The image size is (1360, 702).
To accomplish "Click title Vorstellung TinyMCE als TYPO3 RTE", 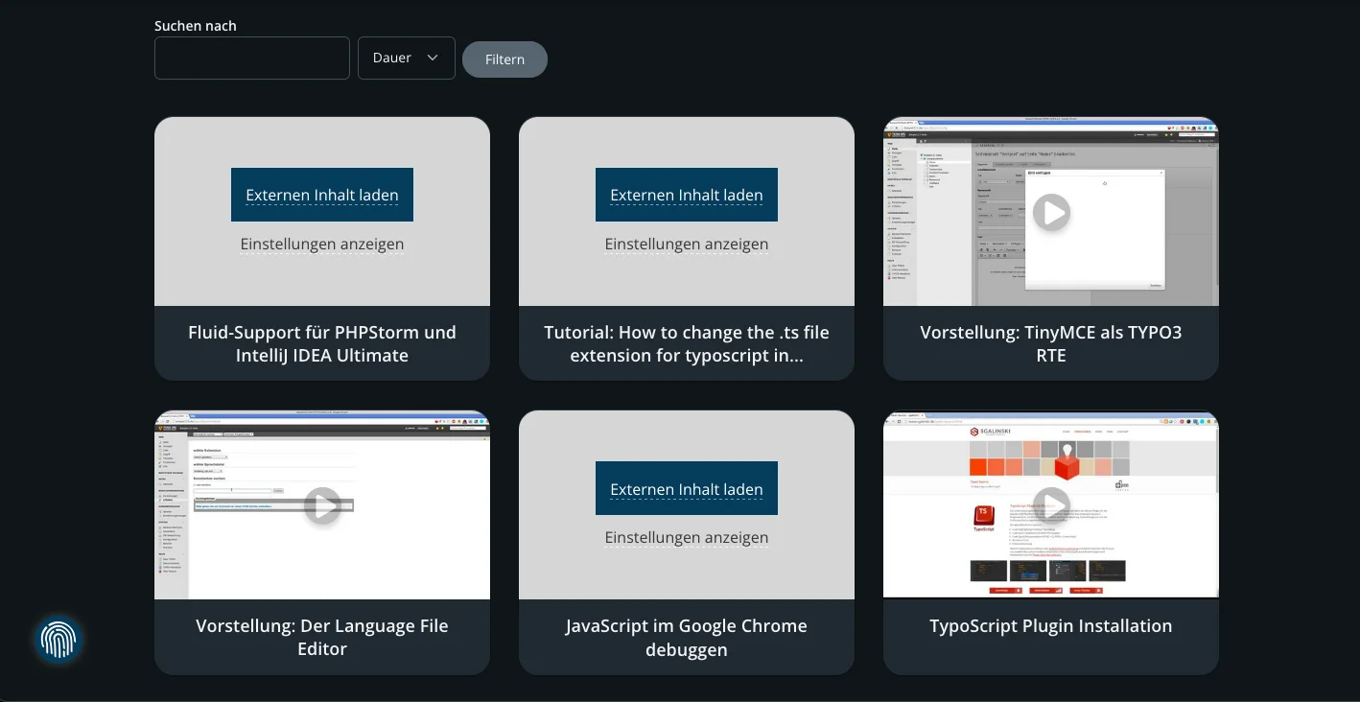I will coord(1051,343).
